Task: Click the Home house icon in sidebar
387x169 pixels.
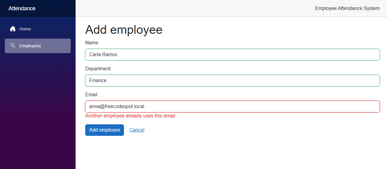Action: tap(13, 29)
